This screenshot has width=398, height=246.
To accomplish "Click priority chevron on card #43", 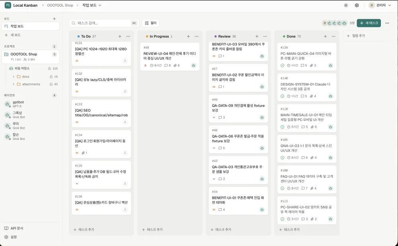I will tap(214, 179).
